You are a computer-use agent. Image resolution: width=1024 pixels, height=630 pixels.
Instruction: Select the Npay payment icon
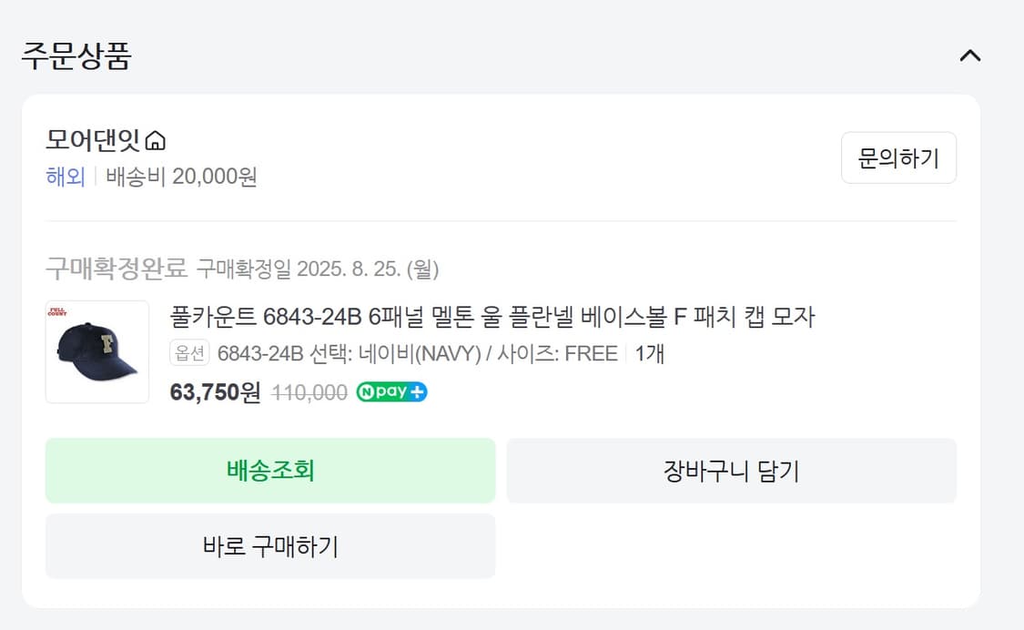click(391, 391)
